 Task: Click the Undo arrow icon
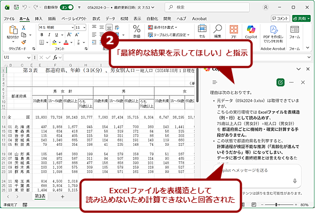tap(25, 7)
